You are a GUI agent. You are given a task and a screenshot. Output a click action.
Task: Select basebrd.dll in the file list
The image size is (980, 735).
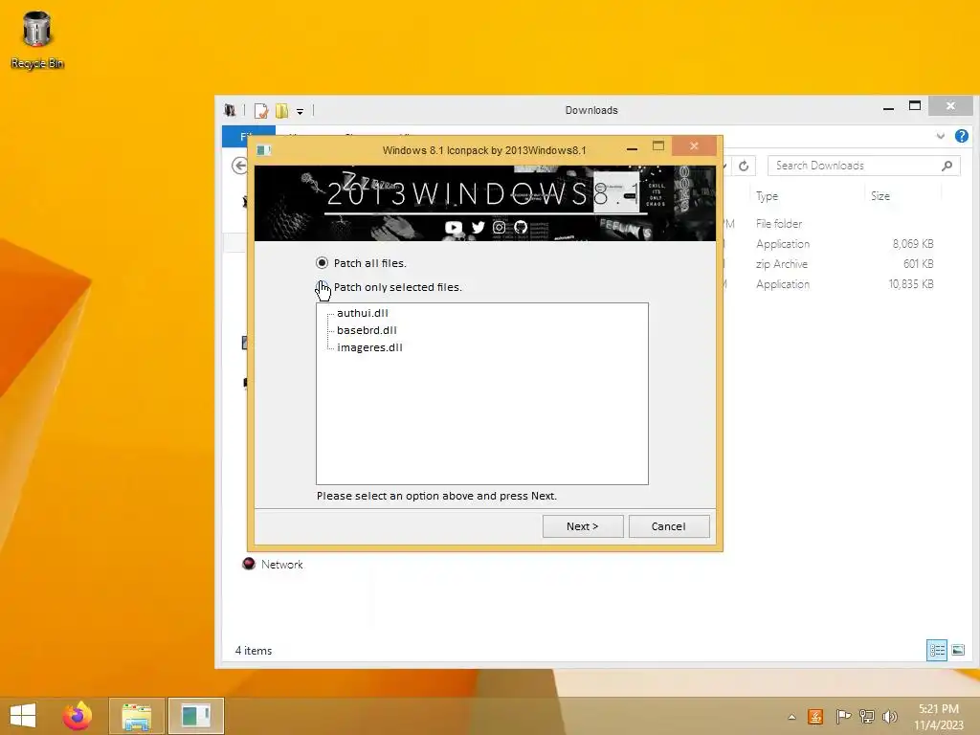[367, 330]
